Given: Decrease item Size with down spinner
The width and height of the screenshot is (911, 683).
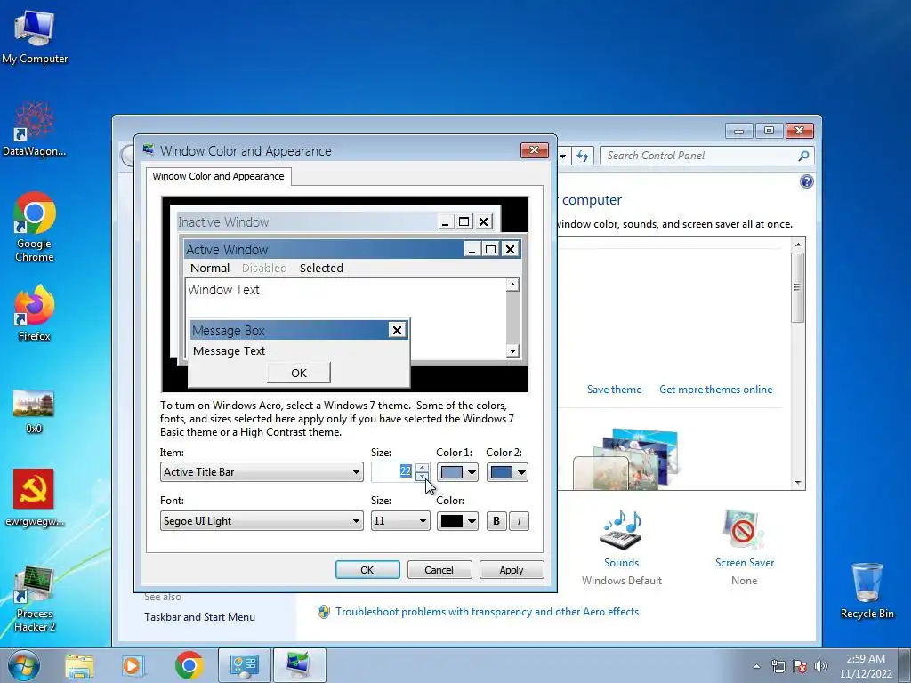Looking at the screenshot, I should click(x=423, y=477).
